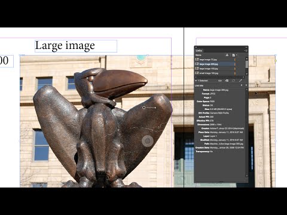
Task: Click page number link for large image 72.jpg
Action: (x=235, y=60)
